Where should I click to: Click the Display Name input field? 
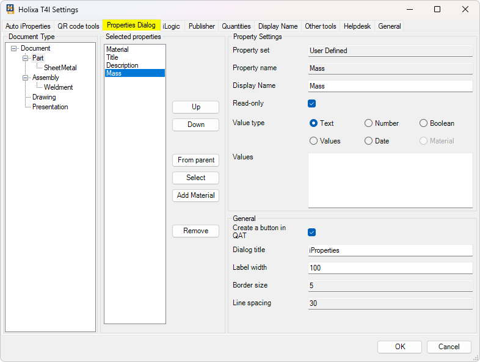coord(390,86)
